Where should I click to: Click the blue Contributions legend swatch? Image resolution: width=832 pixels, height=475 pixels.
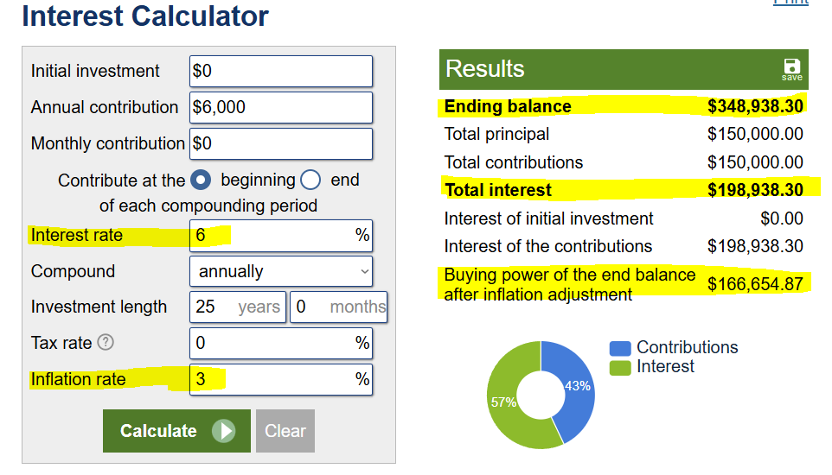620,348
